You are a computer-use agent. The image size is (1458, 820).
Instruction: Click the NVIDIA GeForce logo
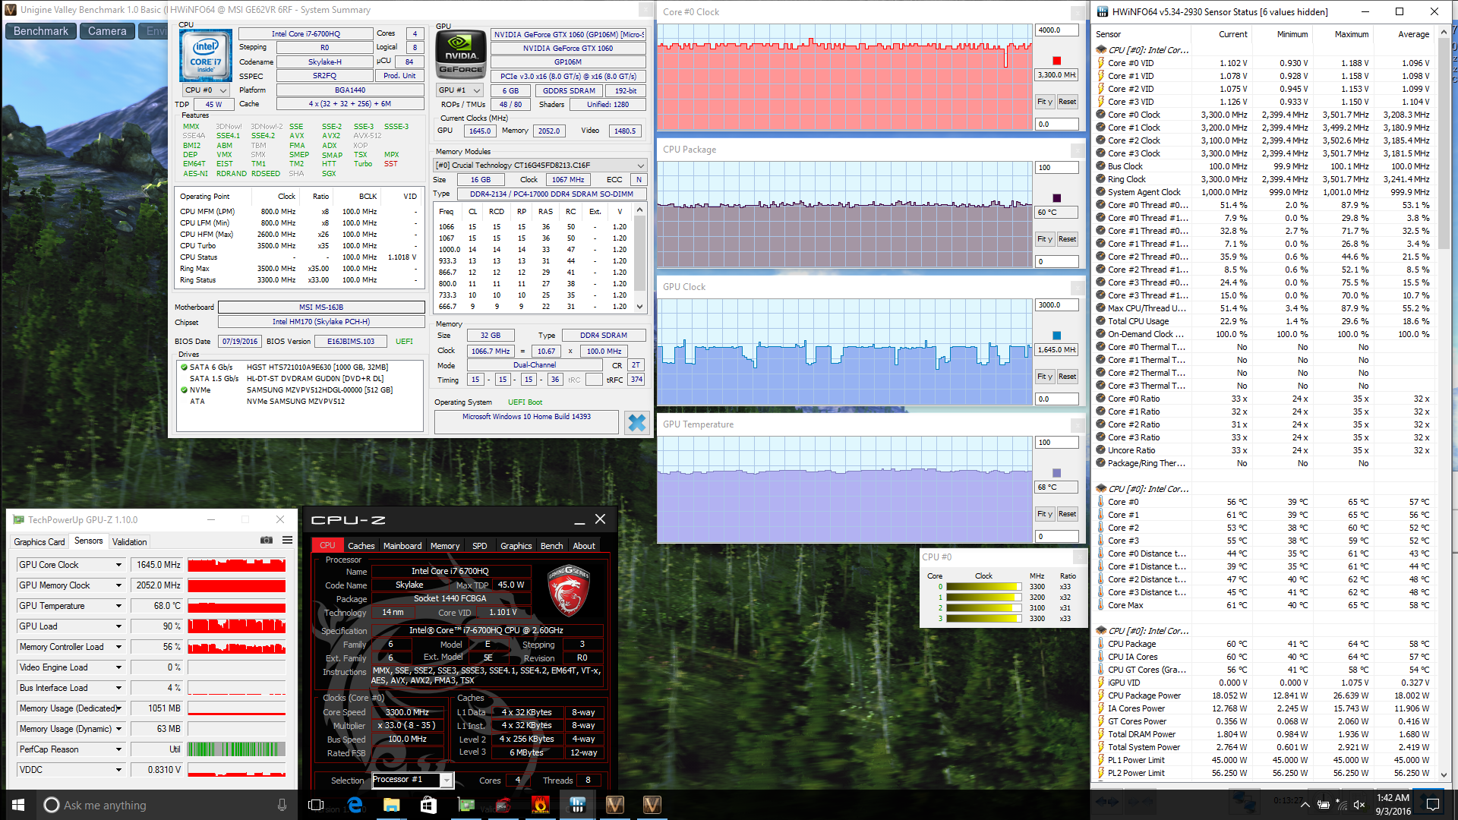[x=461, y=55]
